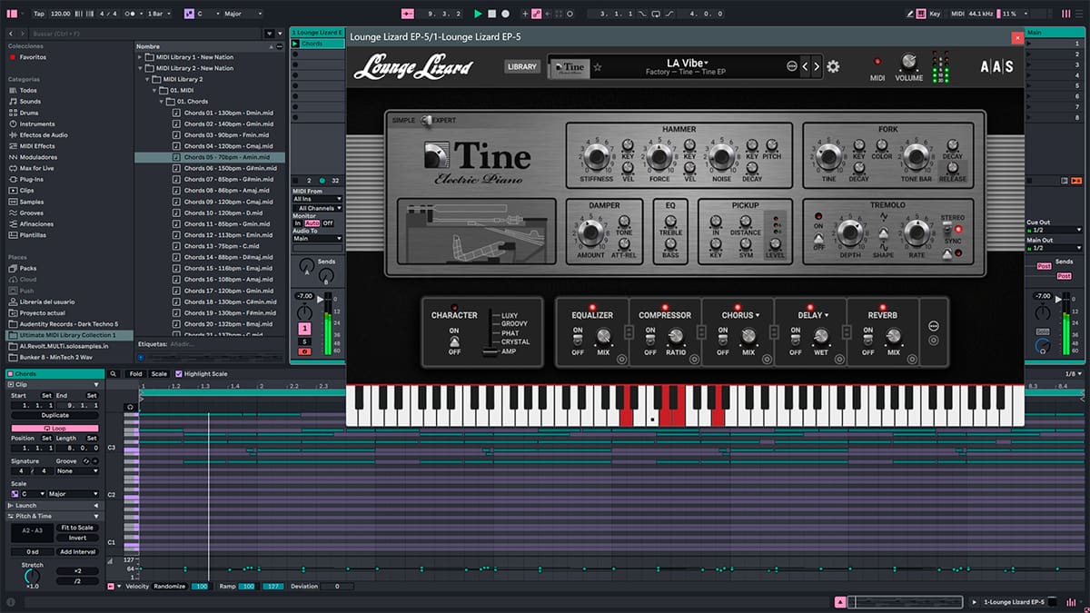Start playback with the green Play button

(479, 14)
